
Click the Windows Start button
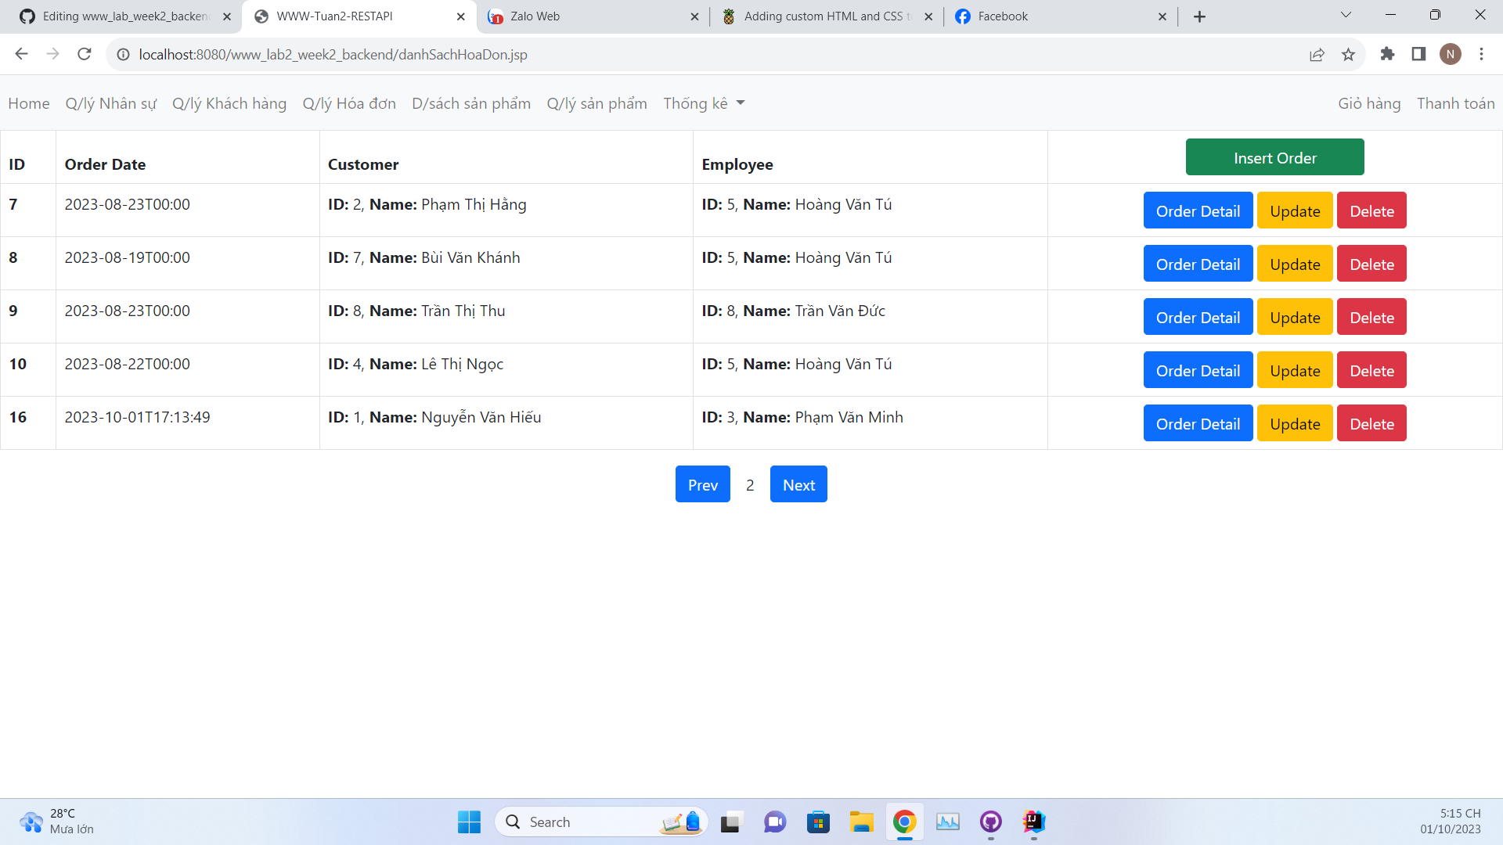[468, 822]
